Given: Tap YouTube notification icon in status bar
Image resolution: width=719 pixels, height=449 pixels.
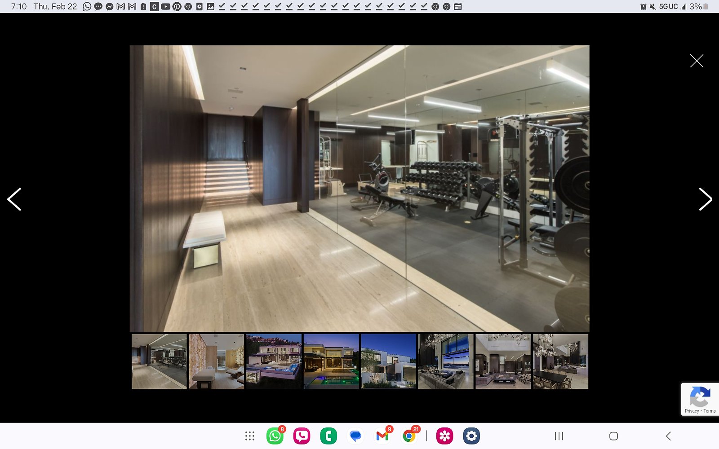Looking at the screenshot, I should 165,6.
